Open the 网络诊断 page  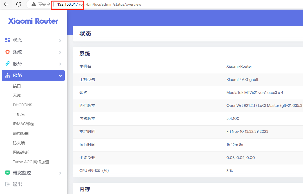(x=21, y=152)
